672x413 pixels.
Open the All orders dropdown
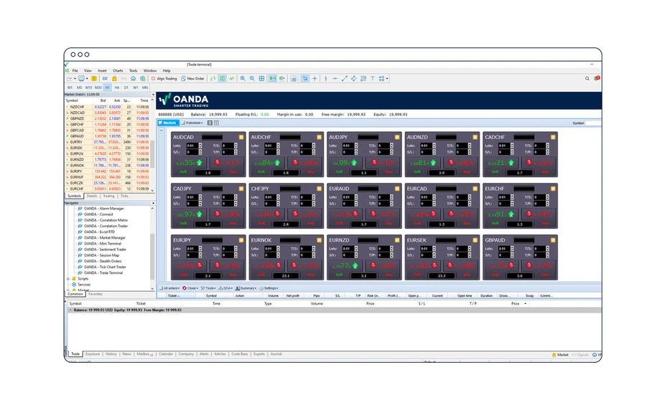[x=169, y=288]
